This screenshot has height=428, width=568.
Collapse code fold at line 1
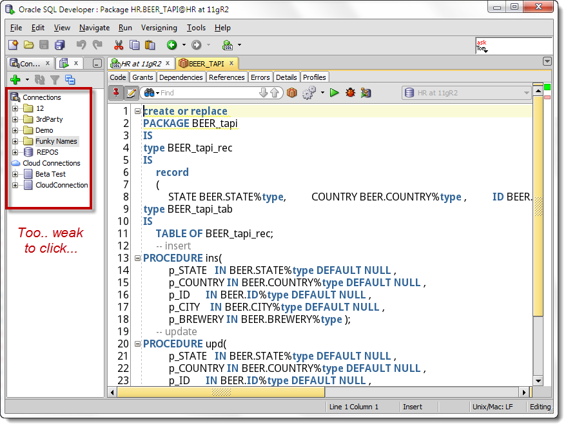tap(138, 111)
